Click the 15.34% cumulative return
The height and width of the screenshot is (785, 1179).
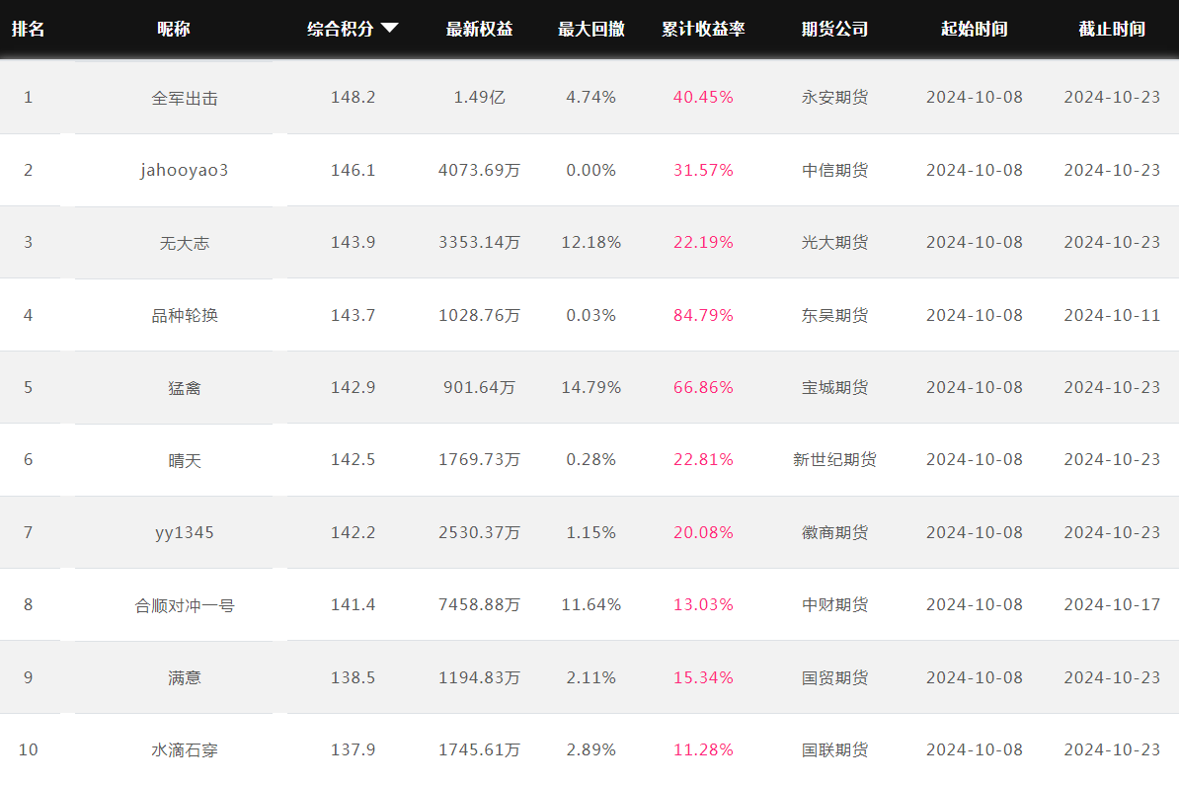[x=703, y=677]
